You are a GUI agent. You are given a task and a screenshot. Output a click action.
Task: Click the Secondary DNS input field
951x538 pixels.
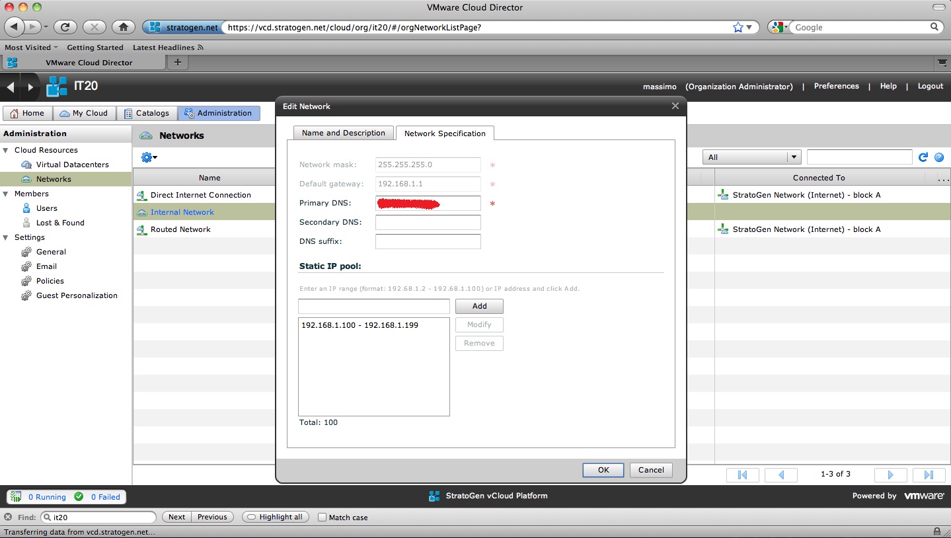(428, 222)
